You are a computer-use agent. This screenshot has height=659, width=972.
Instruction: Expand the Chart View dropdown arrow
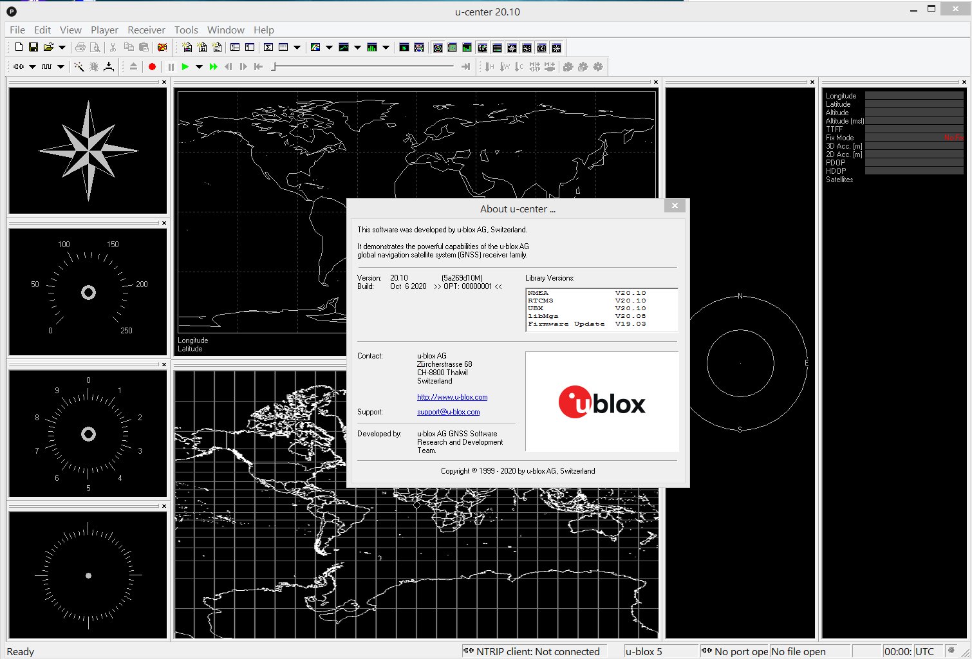click(x=357, y=47)
